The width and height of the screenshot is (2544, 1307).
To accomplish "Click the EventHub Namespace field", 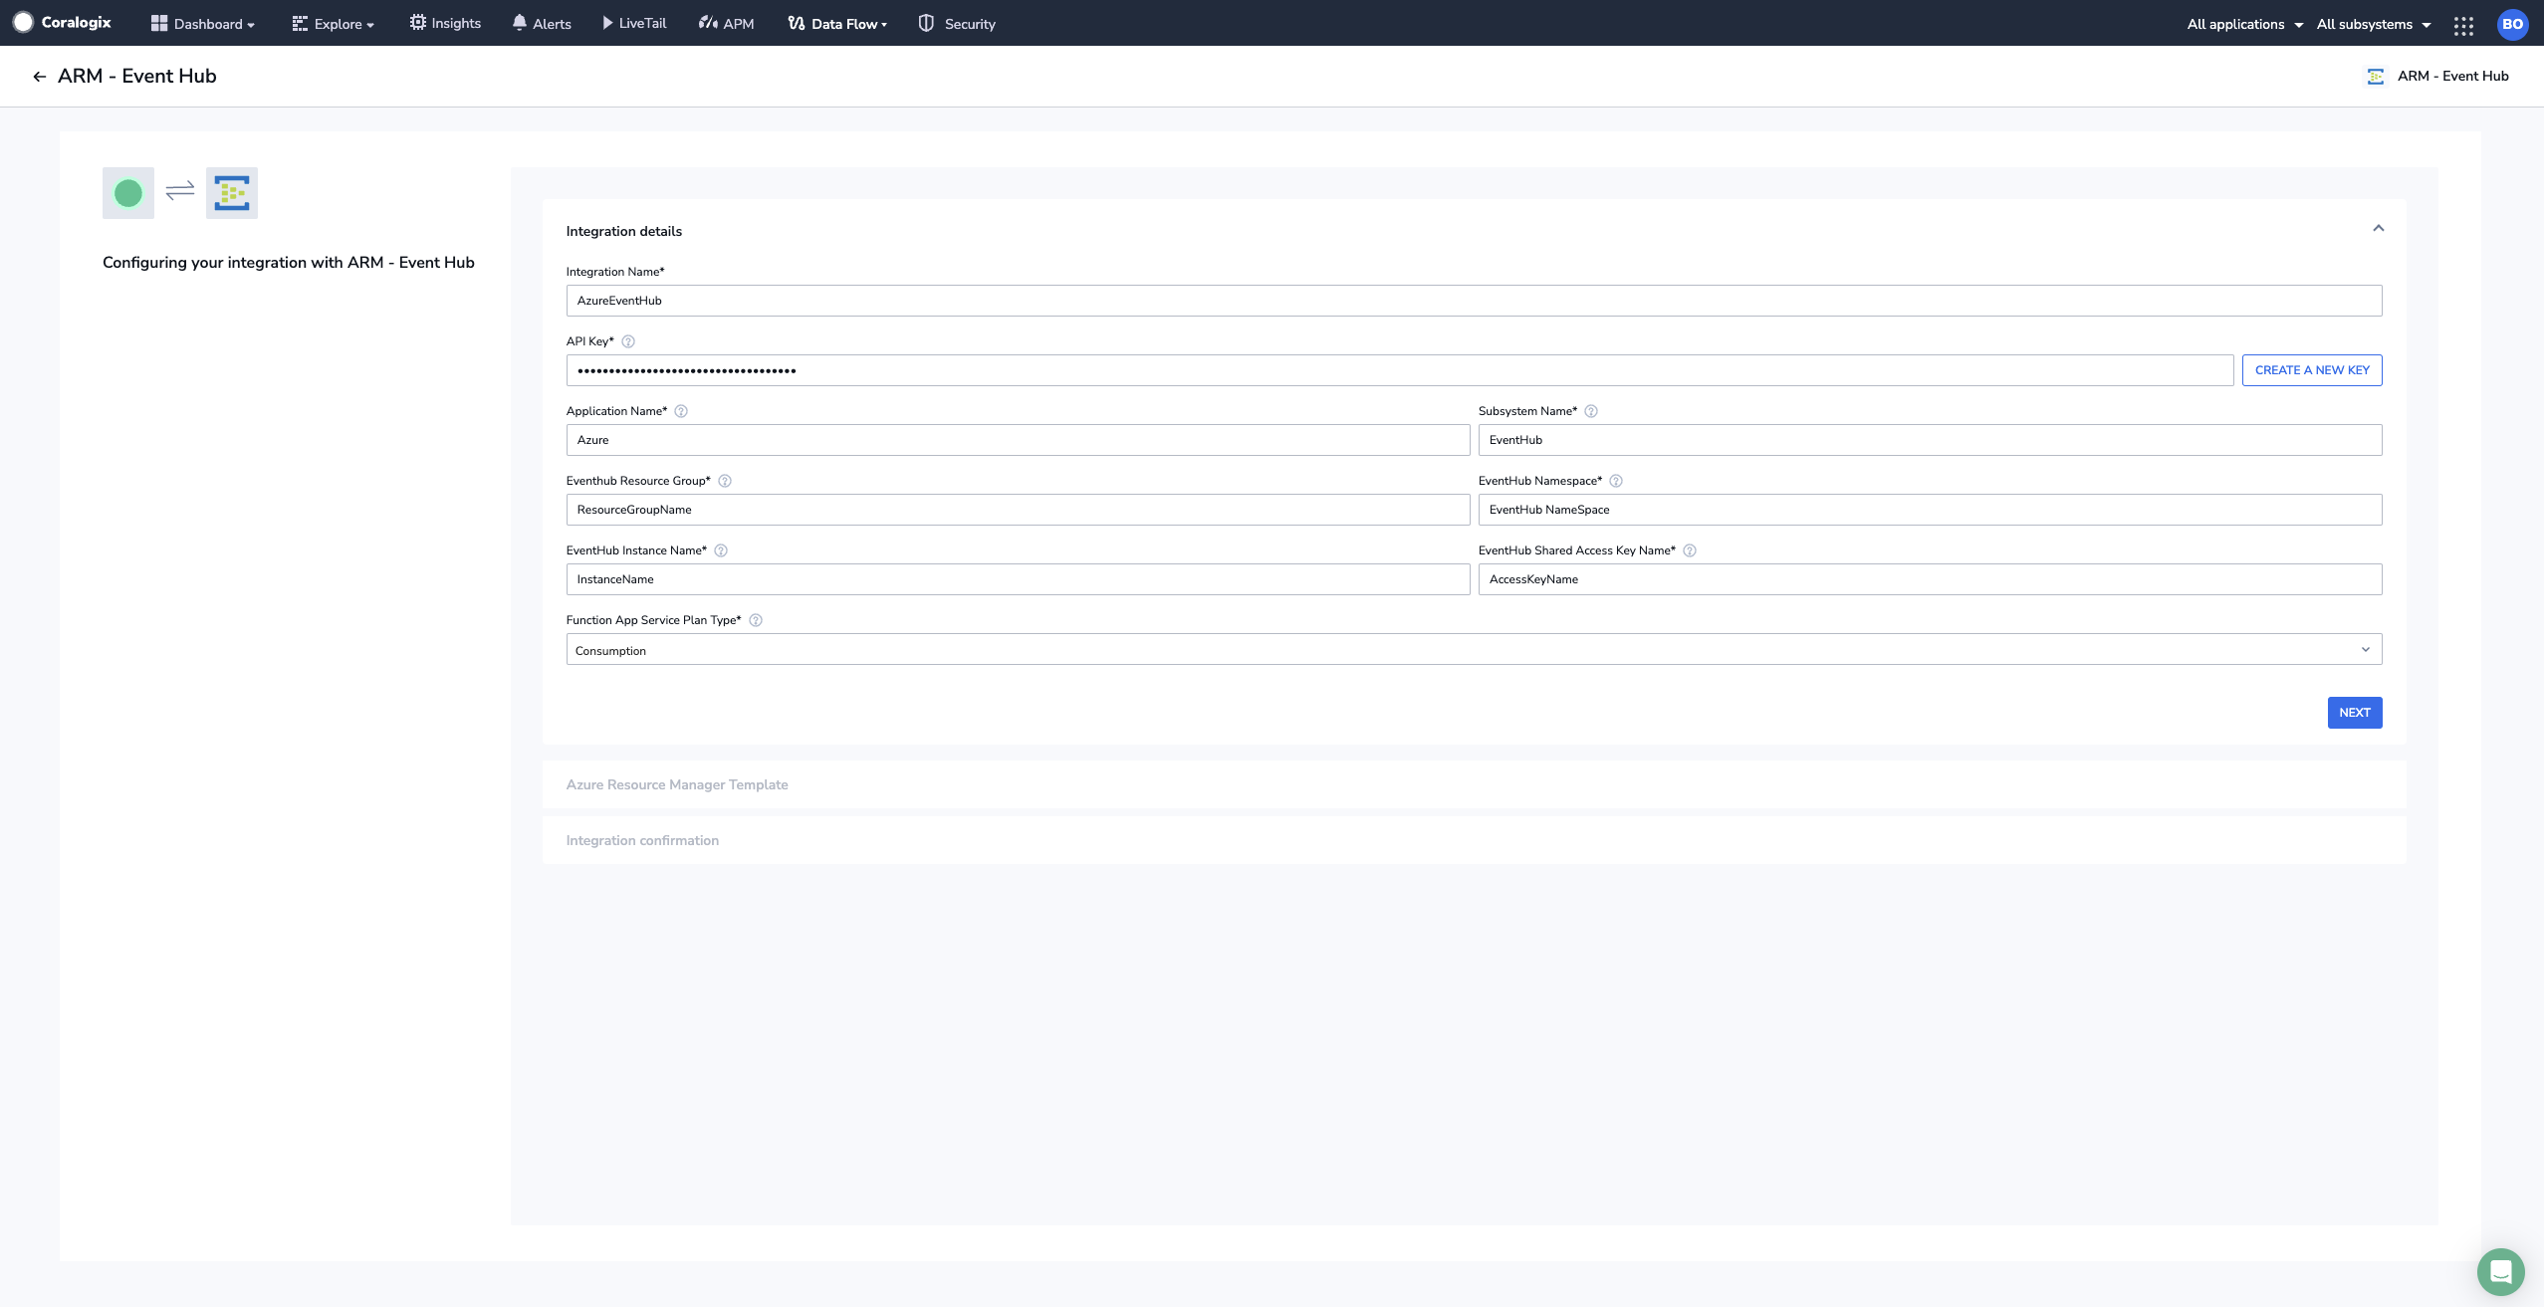I will (1930, 510).
